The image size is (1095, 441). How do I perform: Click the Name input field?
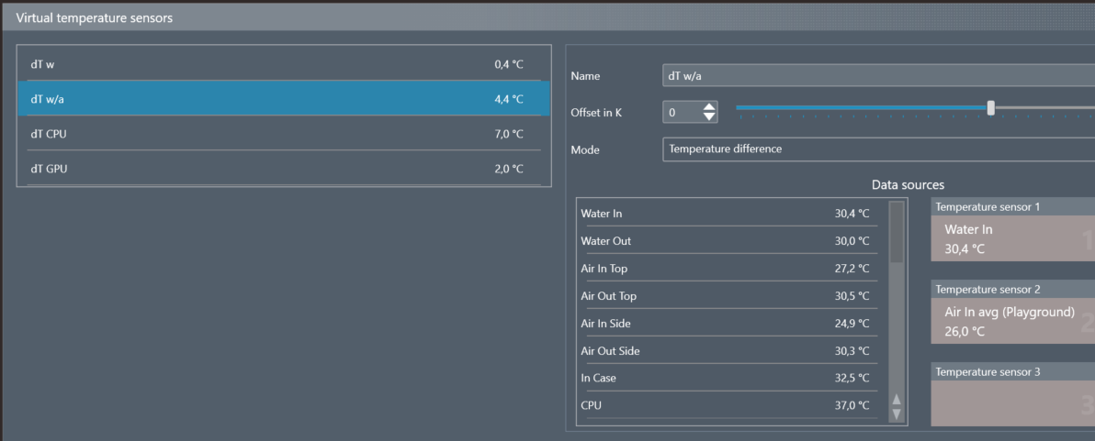(878, 76)
